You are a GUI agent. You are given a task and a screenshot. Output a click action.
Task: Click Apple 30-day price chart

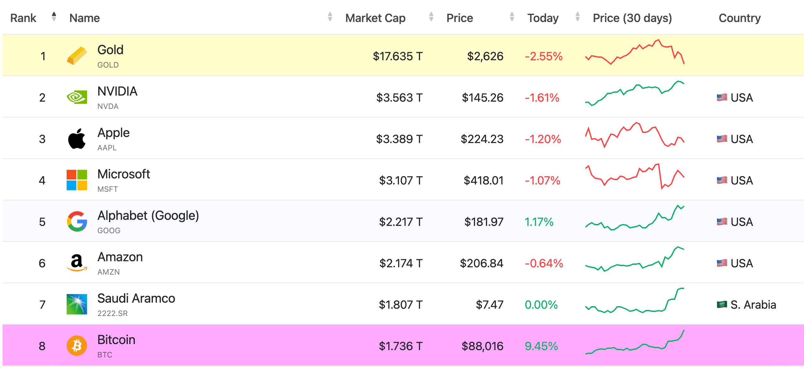(635, 135)
